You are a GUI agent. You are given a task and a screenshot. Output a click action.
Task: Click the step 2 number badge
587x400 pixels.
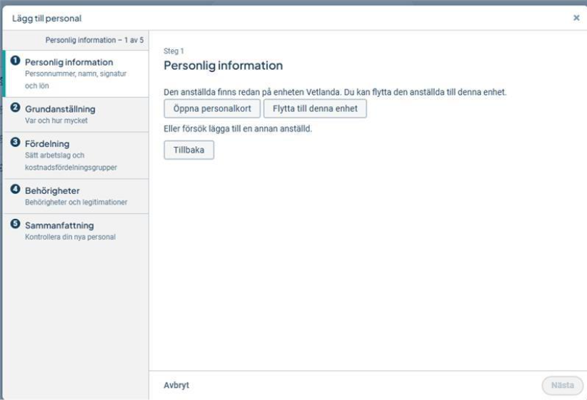[16, 108]
